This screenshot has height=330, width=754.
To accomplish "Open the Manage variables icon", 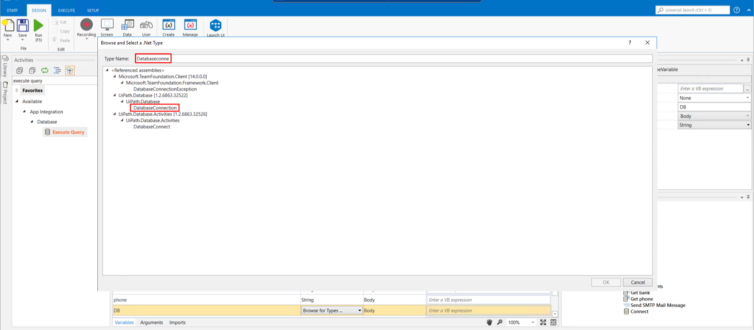I will [190, 25].
